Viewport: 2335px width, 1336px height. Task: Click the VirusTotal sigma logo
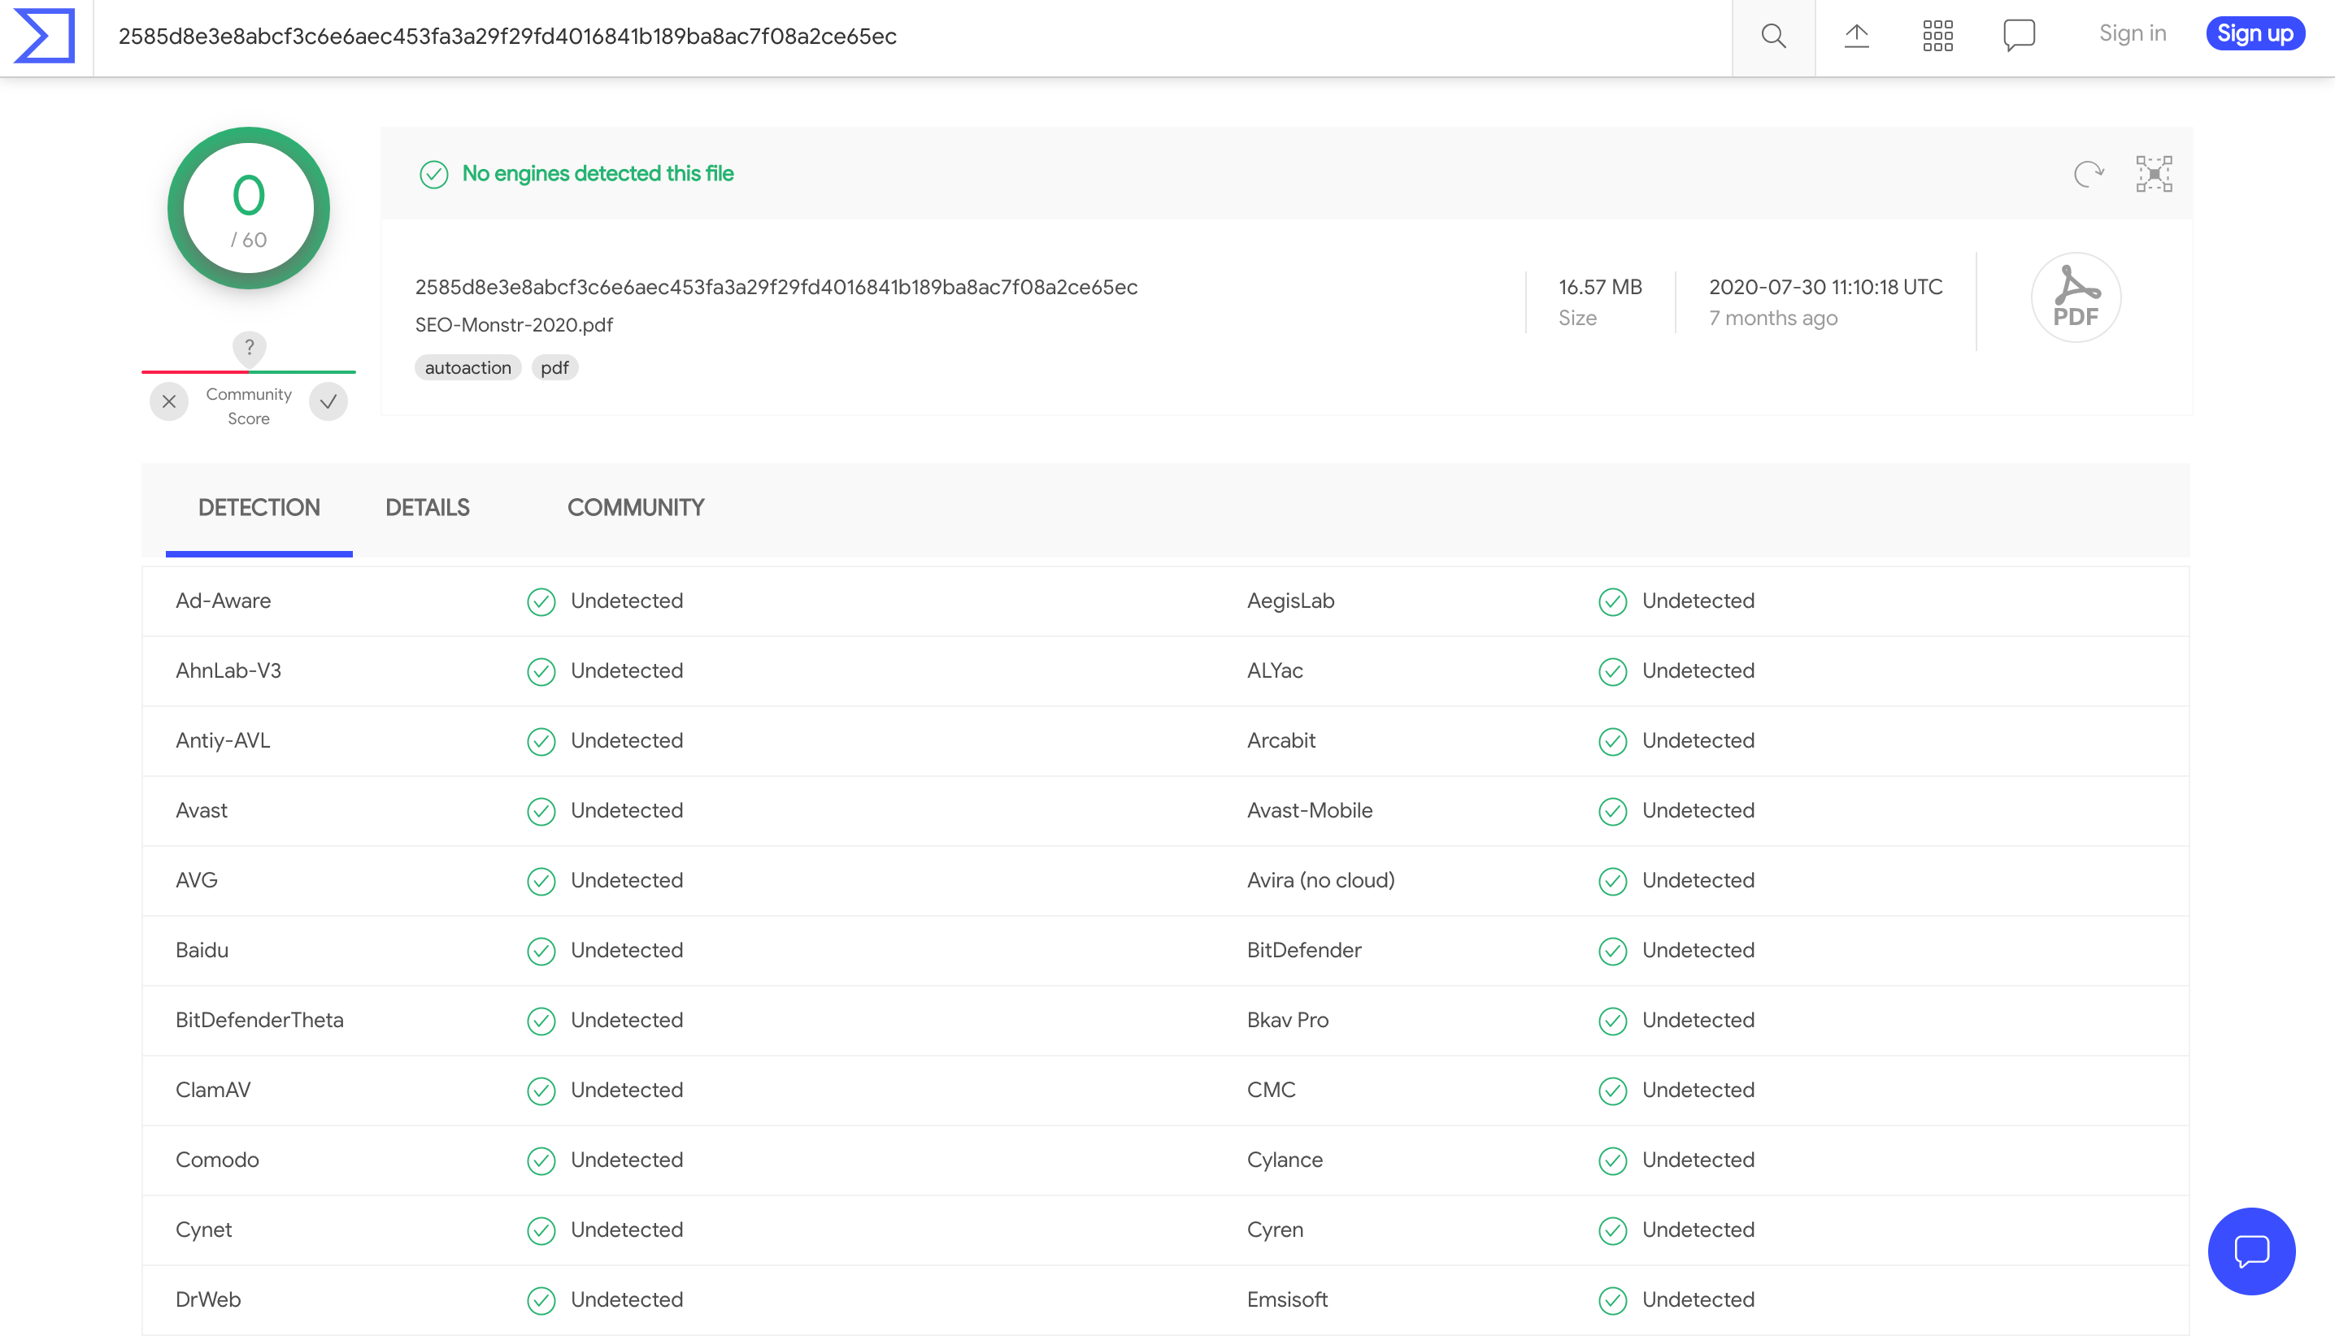44,37
